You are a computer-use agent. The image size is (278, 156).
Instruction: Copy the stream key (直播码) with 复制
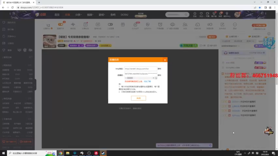click(x=159, y=75)
